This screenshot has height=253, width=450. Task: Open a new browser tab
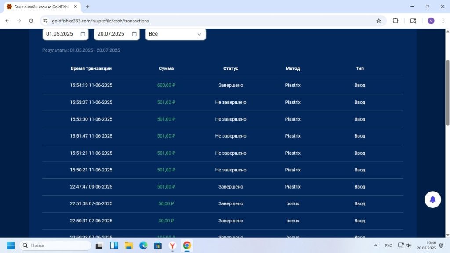click(x=87, y=7)
